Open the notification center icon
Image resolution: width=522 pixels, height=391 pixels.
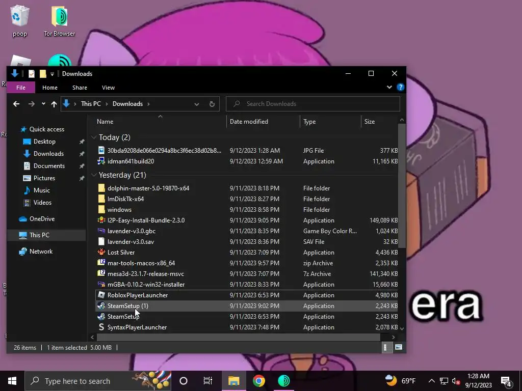(x=506, y=381)
